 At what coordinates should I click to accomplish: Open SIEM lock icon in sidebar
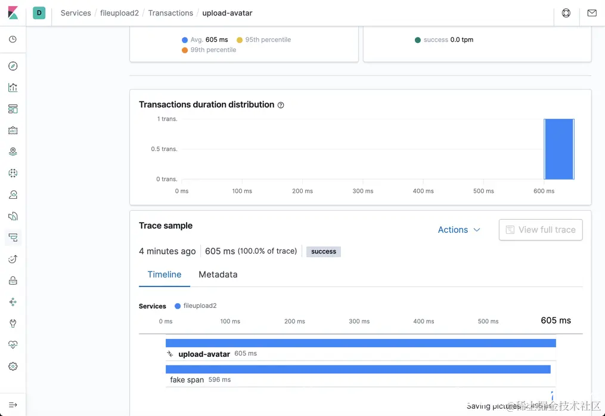point(13,281)
